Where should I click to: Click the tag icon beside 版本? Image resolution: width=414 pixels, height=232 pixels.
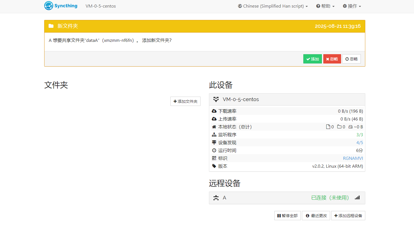coord(214,166)
